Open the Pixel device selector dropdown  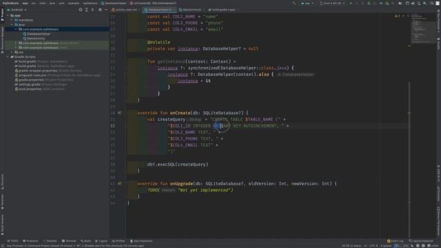click(x=332, y=3)
